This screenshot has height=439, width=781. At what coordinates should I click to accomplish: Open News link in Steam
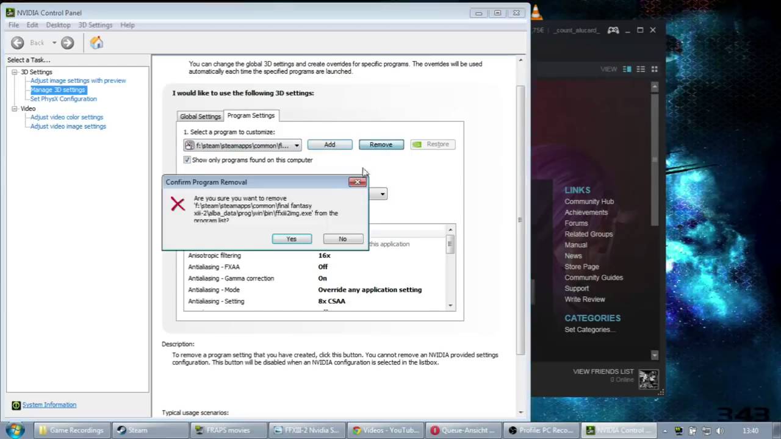coord(573,256)
